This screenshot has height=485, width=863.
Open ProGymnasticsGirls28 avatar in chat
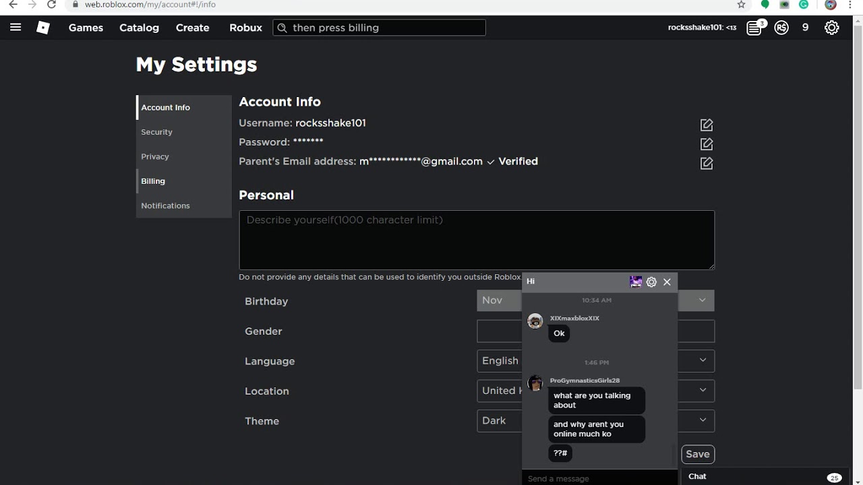click(535, 383)
